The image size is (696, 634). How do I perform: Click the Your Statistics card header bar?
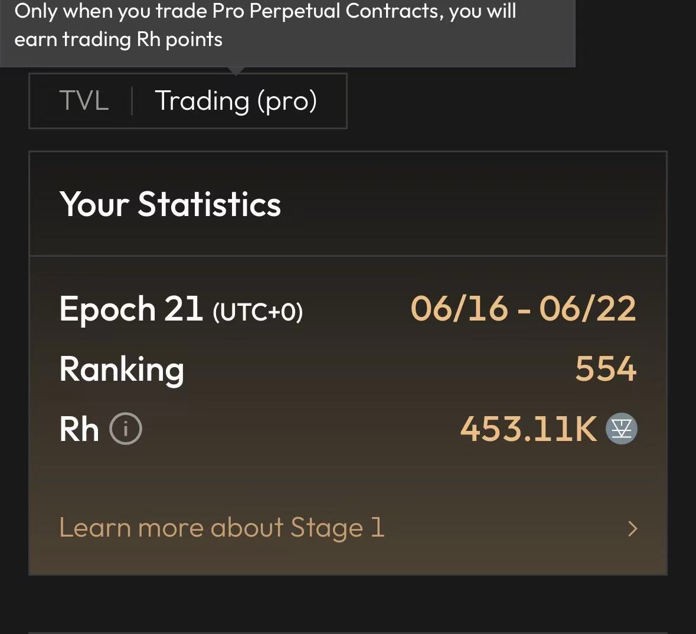click(x=348, y=204)
